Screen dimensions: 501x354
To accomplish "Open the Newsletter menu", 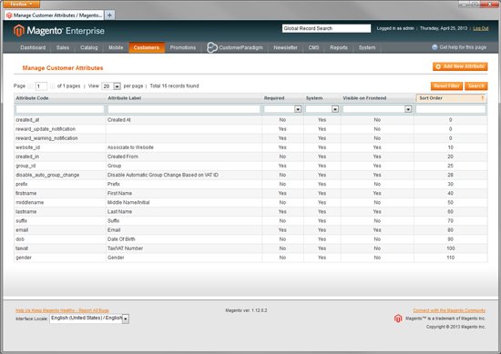I will 285,47.
